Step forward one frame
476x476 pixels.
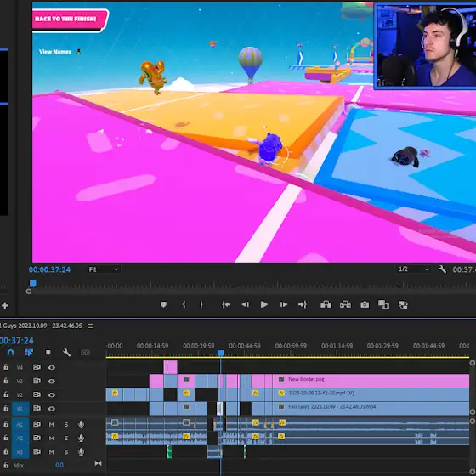[x=283, y=304]
